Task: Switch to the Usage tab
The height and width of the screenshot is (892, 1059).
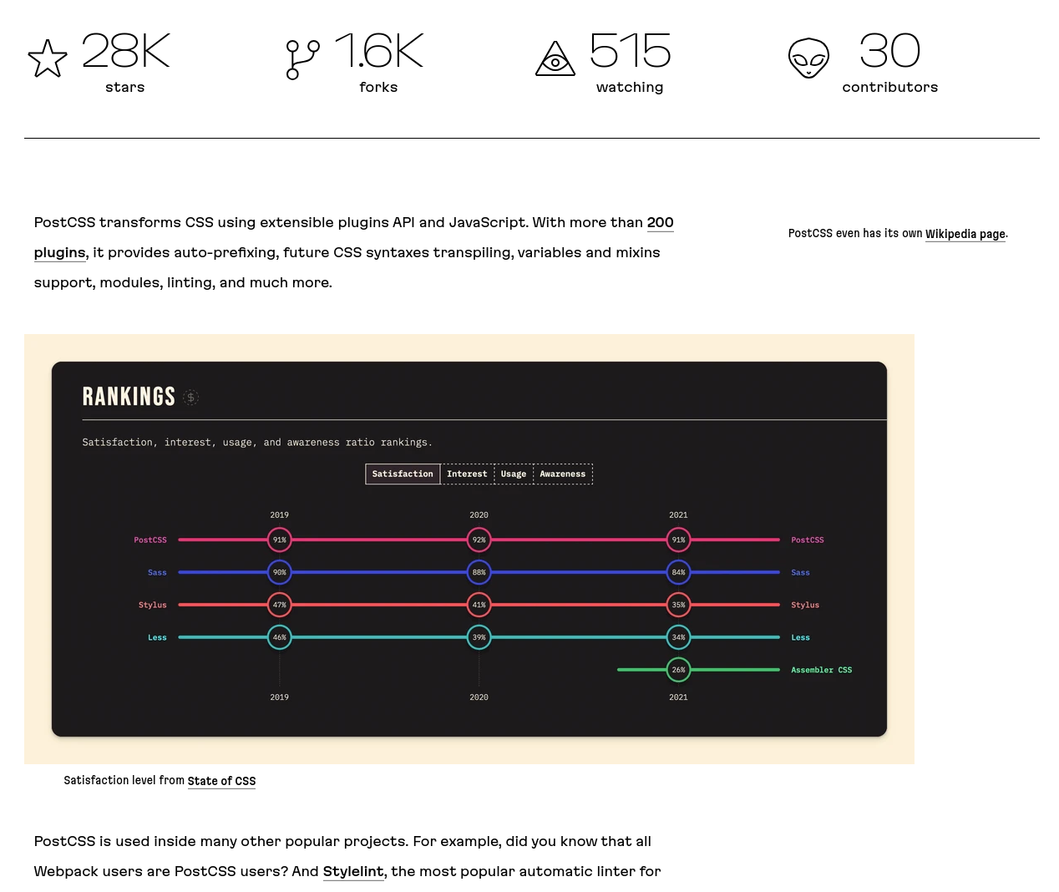Action: (x=514, y=474)
